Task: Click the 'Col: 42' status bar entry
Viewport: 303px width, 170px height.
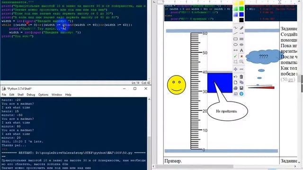Action: coord(146,83)
